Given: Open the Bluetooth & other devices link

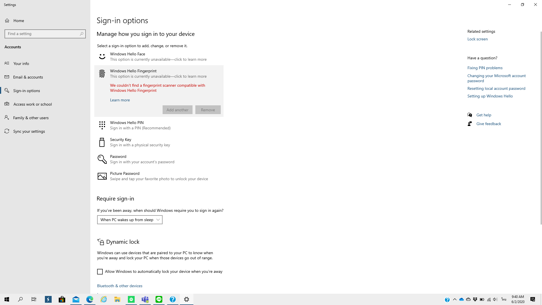Looking at the screenshot, I should 120,286.
